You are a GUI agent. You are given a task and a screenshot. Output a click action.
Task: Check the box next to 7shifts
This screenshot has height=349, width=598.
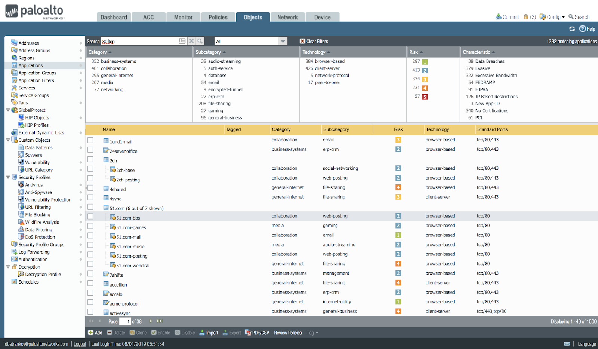pyautogui.click(x=90, y=273)
